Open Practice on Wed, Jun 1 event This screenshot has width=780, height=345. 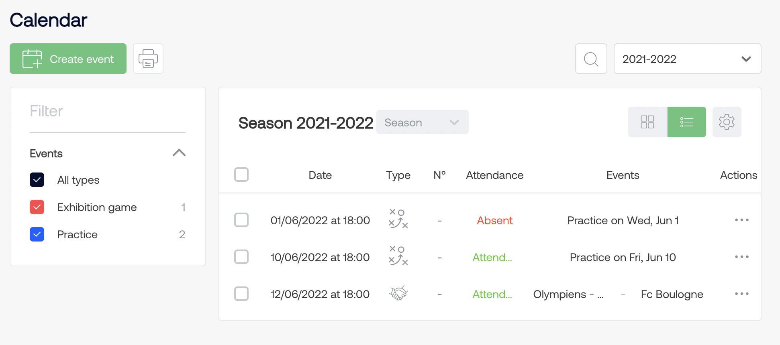coord(623,220)
